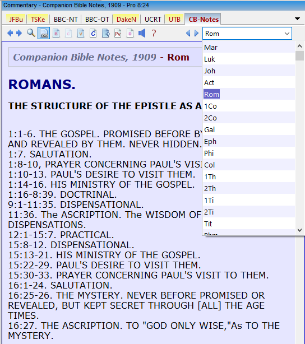Screen dimensions: 305x344
Task: Click the blue italic 'C' page icon
Action: point(93,34)
